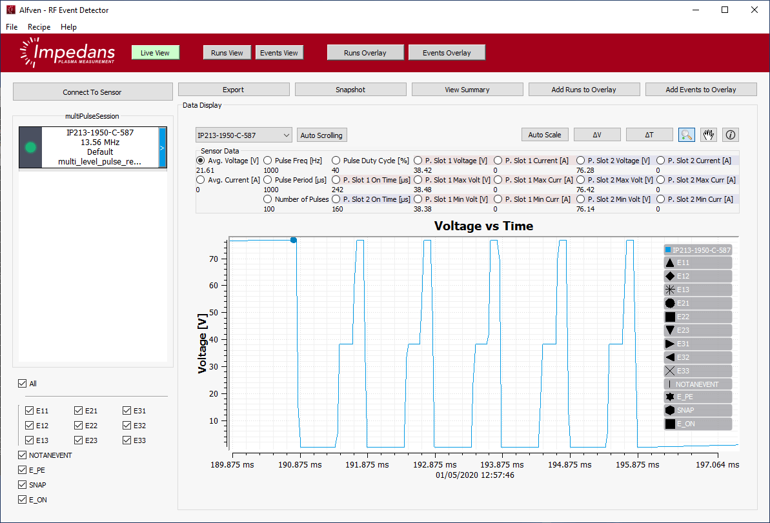The height and width of the screenshot is (523, 770).
Task: Select the Avg. Current radio button
Action: [x=201, y=180]
